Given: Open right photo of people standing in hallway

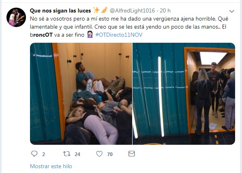Looking at the screenshot, I should 184,94.
